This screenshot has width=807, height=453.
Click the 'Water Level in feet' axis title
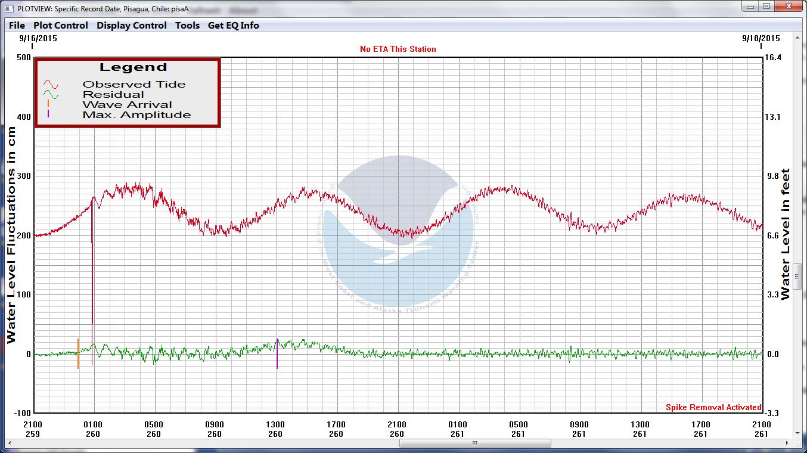(785, 234)
